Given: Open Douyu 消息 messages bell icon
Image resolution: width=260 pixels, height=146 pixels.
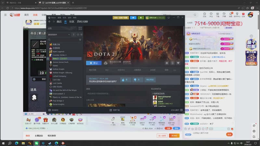Looking at the screenshot, I should (231, 14).
